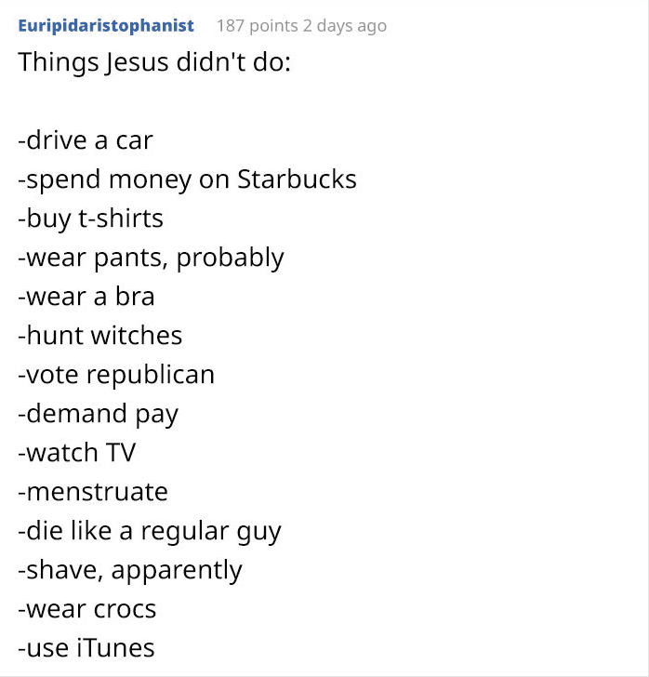Click the word iTunes at the bottom
The width and height of the screenshot is (649, 677).
click(x=115, y=648)
